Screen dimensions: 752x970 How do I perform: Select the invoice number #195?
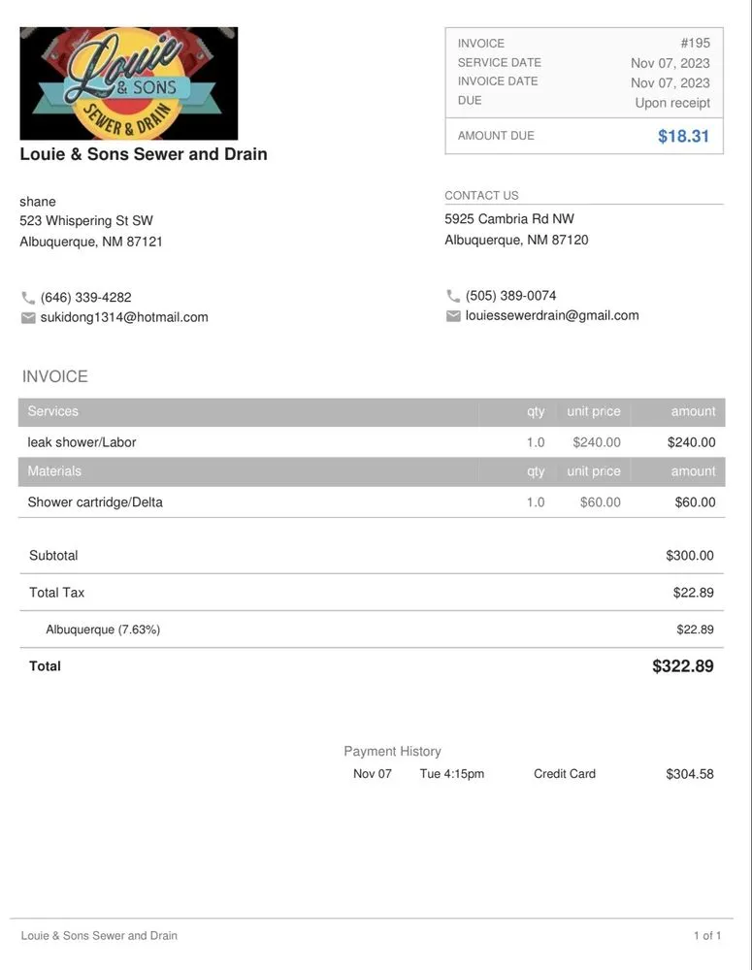pos(695,43)
